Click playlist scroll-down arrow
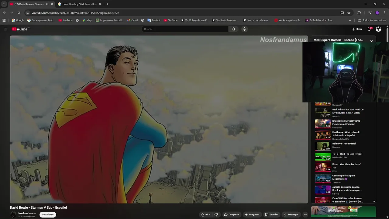The height and width of the screenshot is (219, 389). [x=374, y=202]
